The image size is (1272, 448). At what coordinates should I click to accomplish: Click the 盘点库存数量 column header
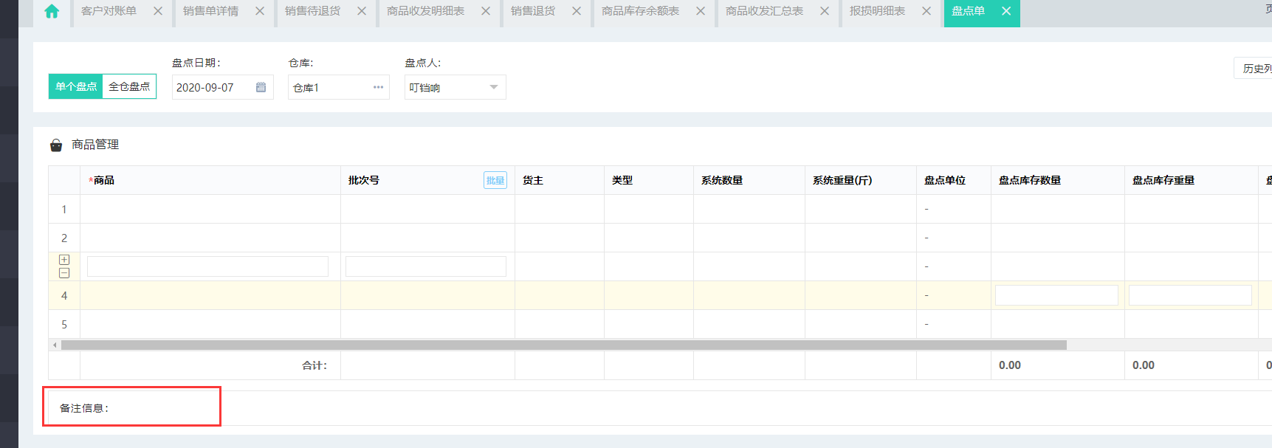point(1057,180)
